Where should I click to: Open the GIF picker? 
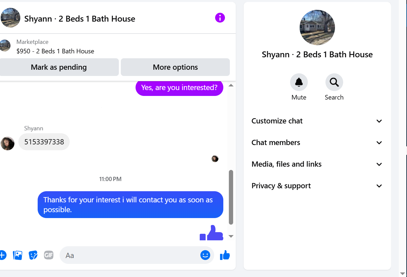[x=49, y=255]
